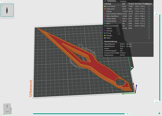The image size is (162, 116).
Task: Click the Eilgang color swatch
Action: 105,28
